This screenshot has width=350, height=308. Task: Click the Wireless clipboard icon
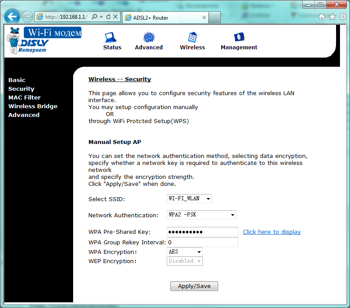coord(192,38)
